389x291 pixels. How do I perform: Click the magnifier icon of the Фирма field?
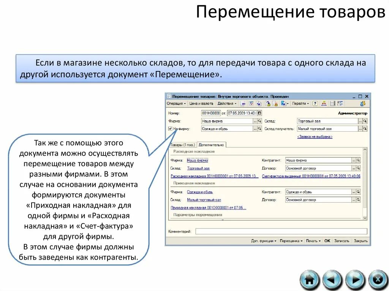point(259,121)
